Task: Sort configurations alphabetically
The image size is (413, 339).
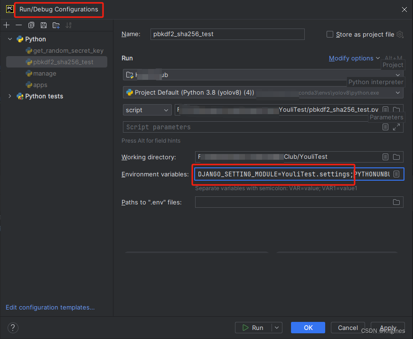Action: tap(69, 25)
